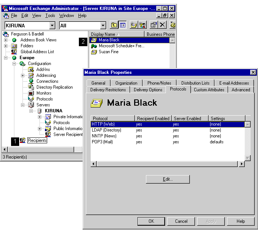Viewport: 258px width, 232px height.
Task: Expand the Address Book Views node
Action: click(6, 40)
